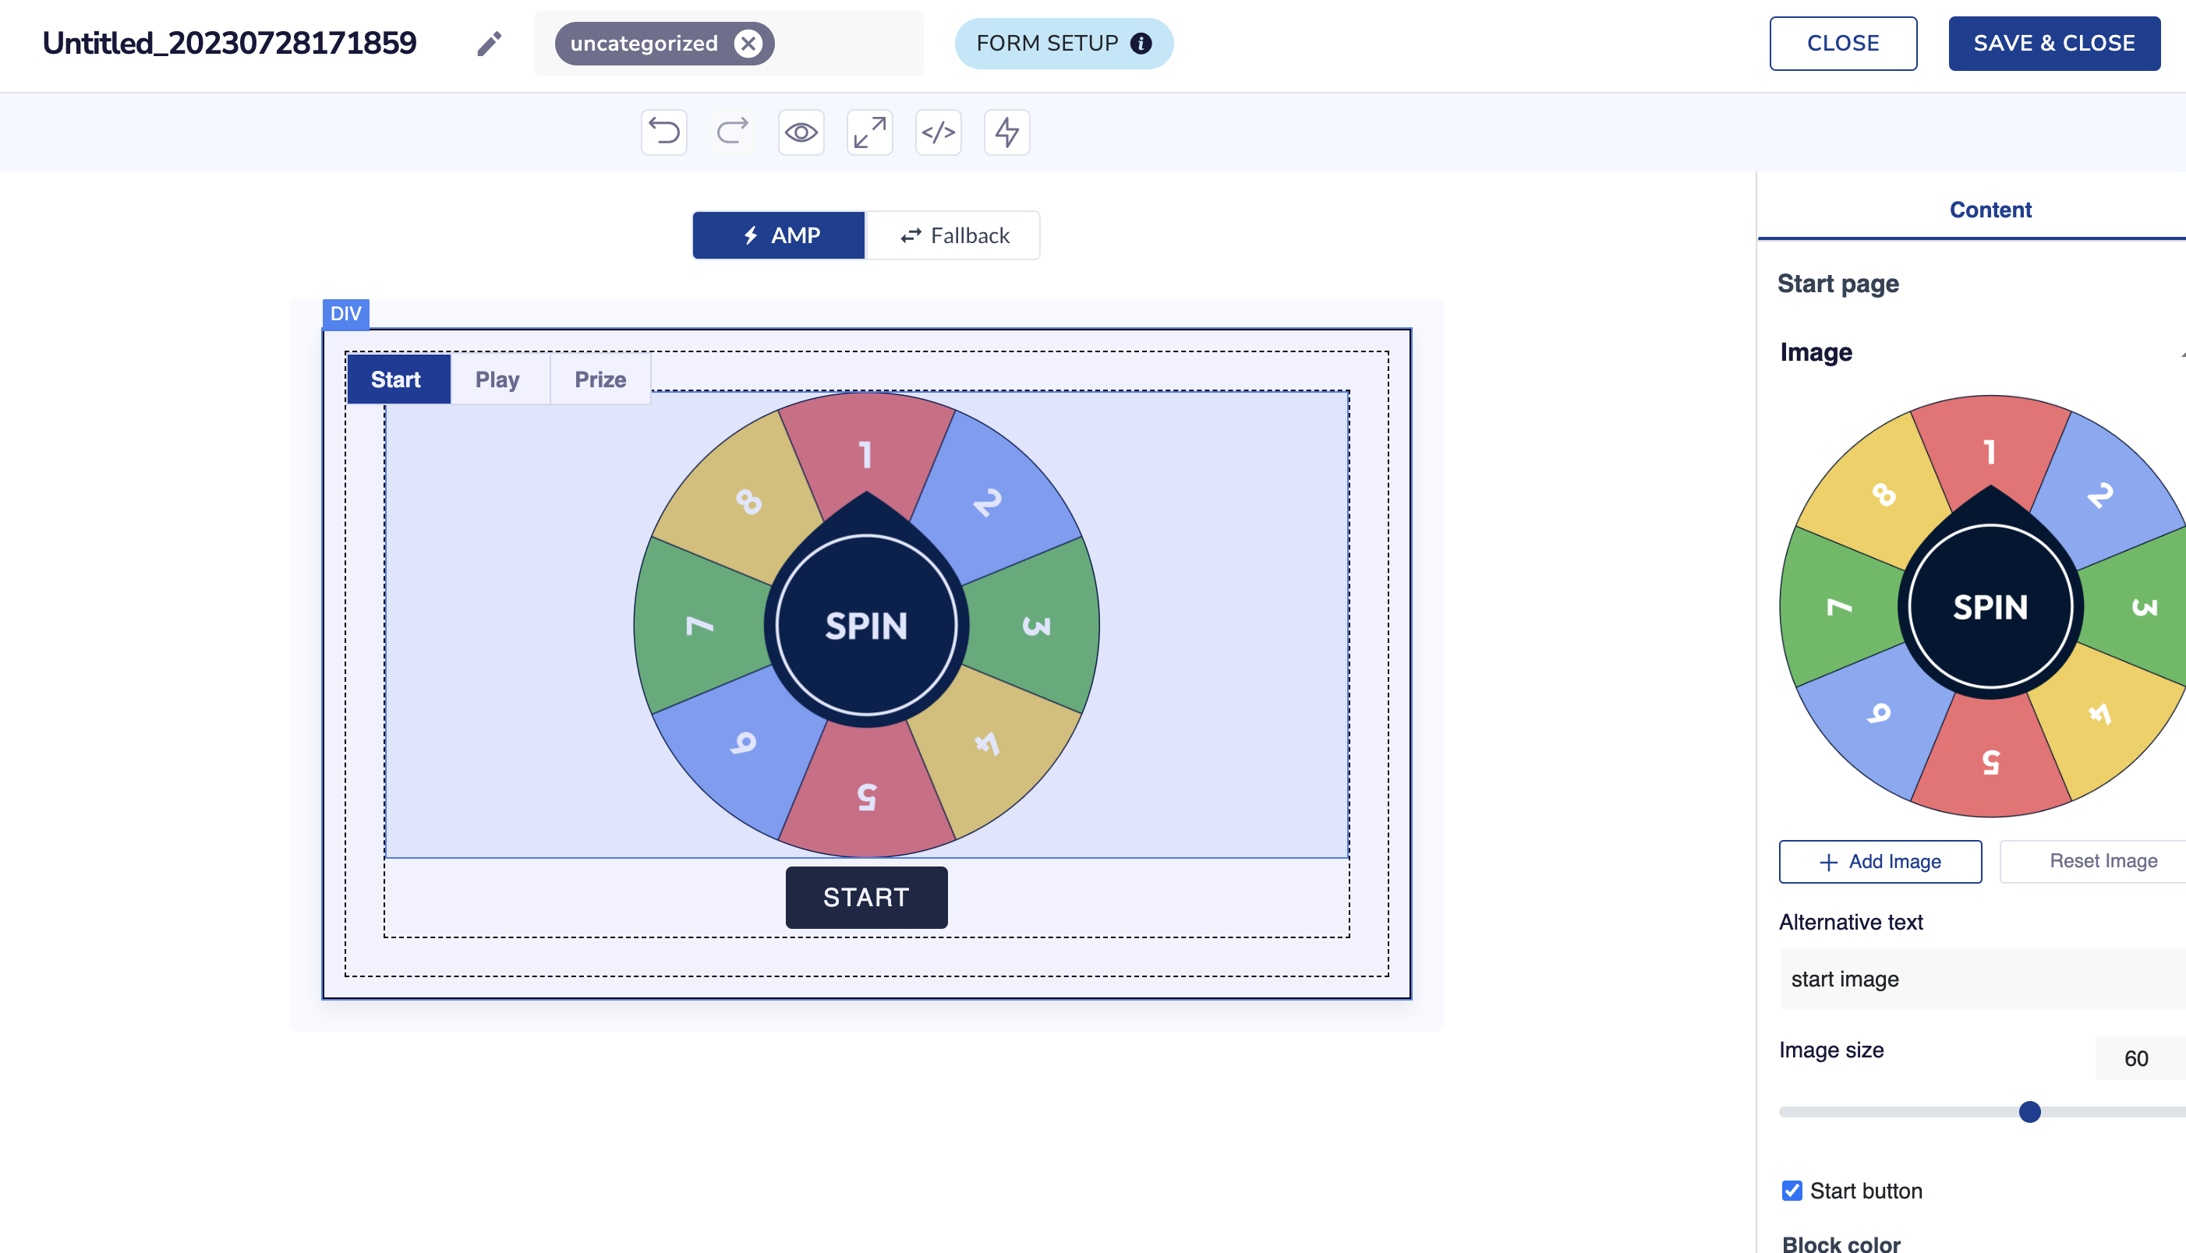Screen dimensions: 2186x1253
Task: Open preview with the eye icon
Action: coord(801,132)
